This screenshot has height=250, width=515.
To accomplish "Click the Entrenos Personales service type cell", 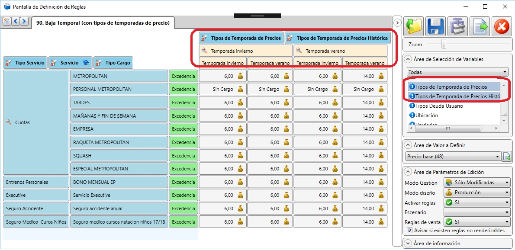I will pyautogui.click(x=36, y=182).
